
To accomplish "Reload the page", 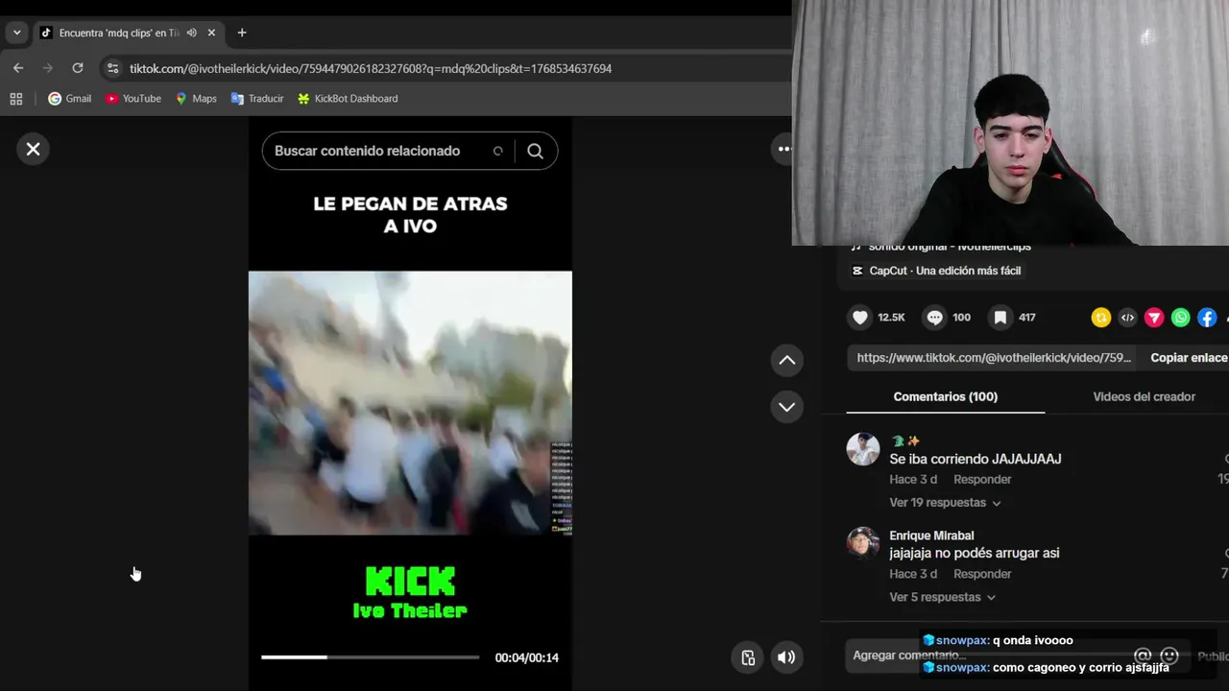I will [78, 68].
